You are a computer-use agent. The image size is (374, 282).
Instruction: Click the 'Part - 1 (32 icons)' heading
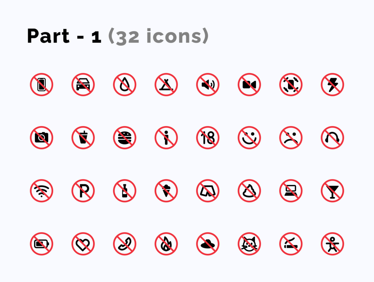point(118,36)
